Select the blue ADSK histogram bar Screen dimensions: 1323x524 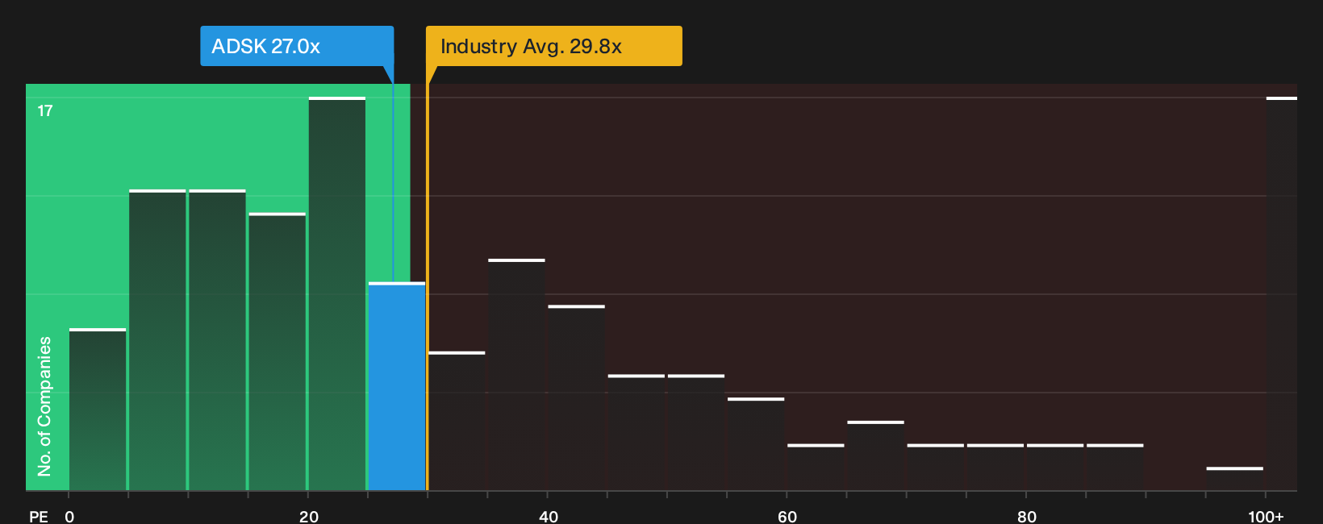[x=397, y=386]
